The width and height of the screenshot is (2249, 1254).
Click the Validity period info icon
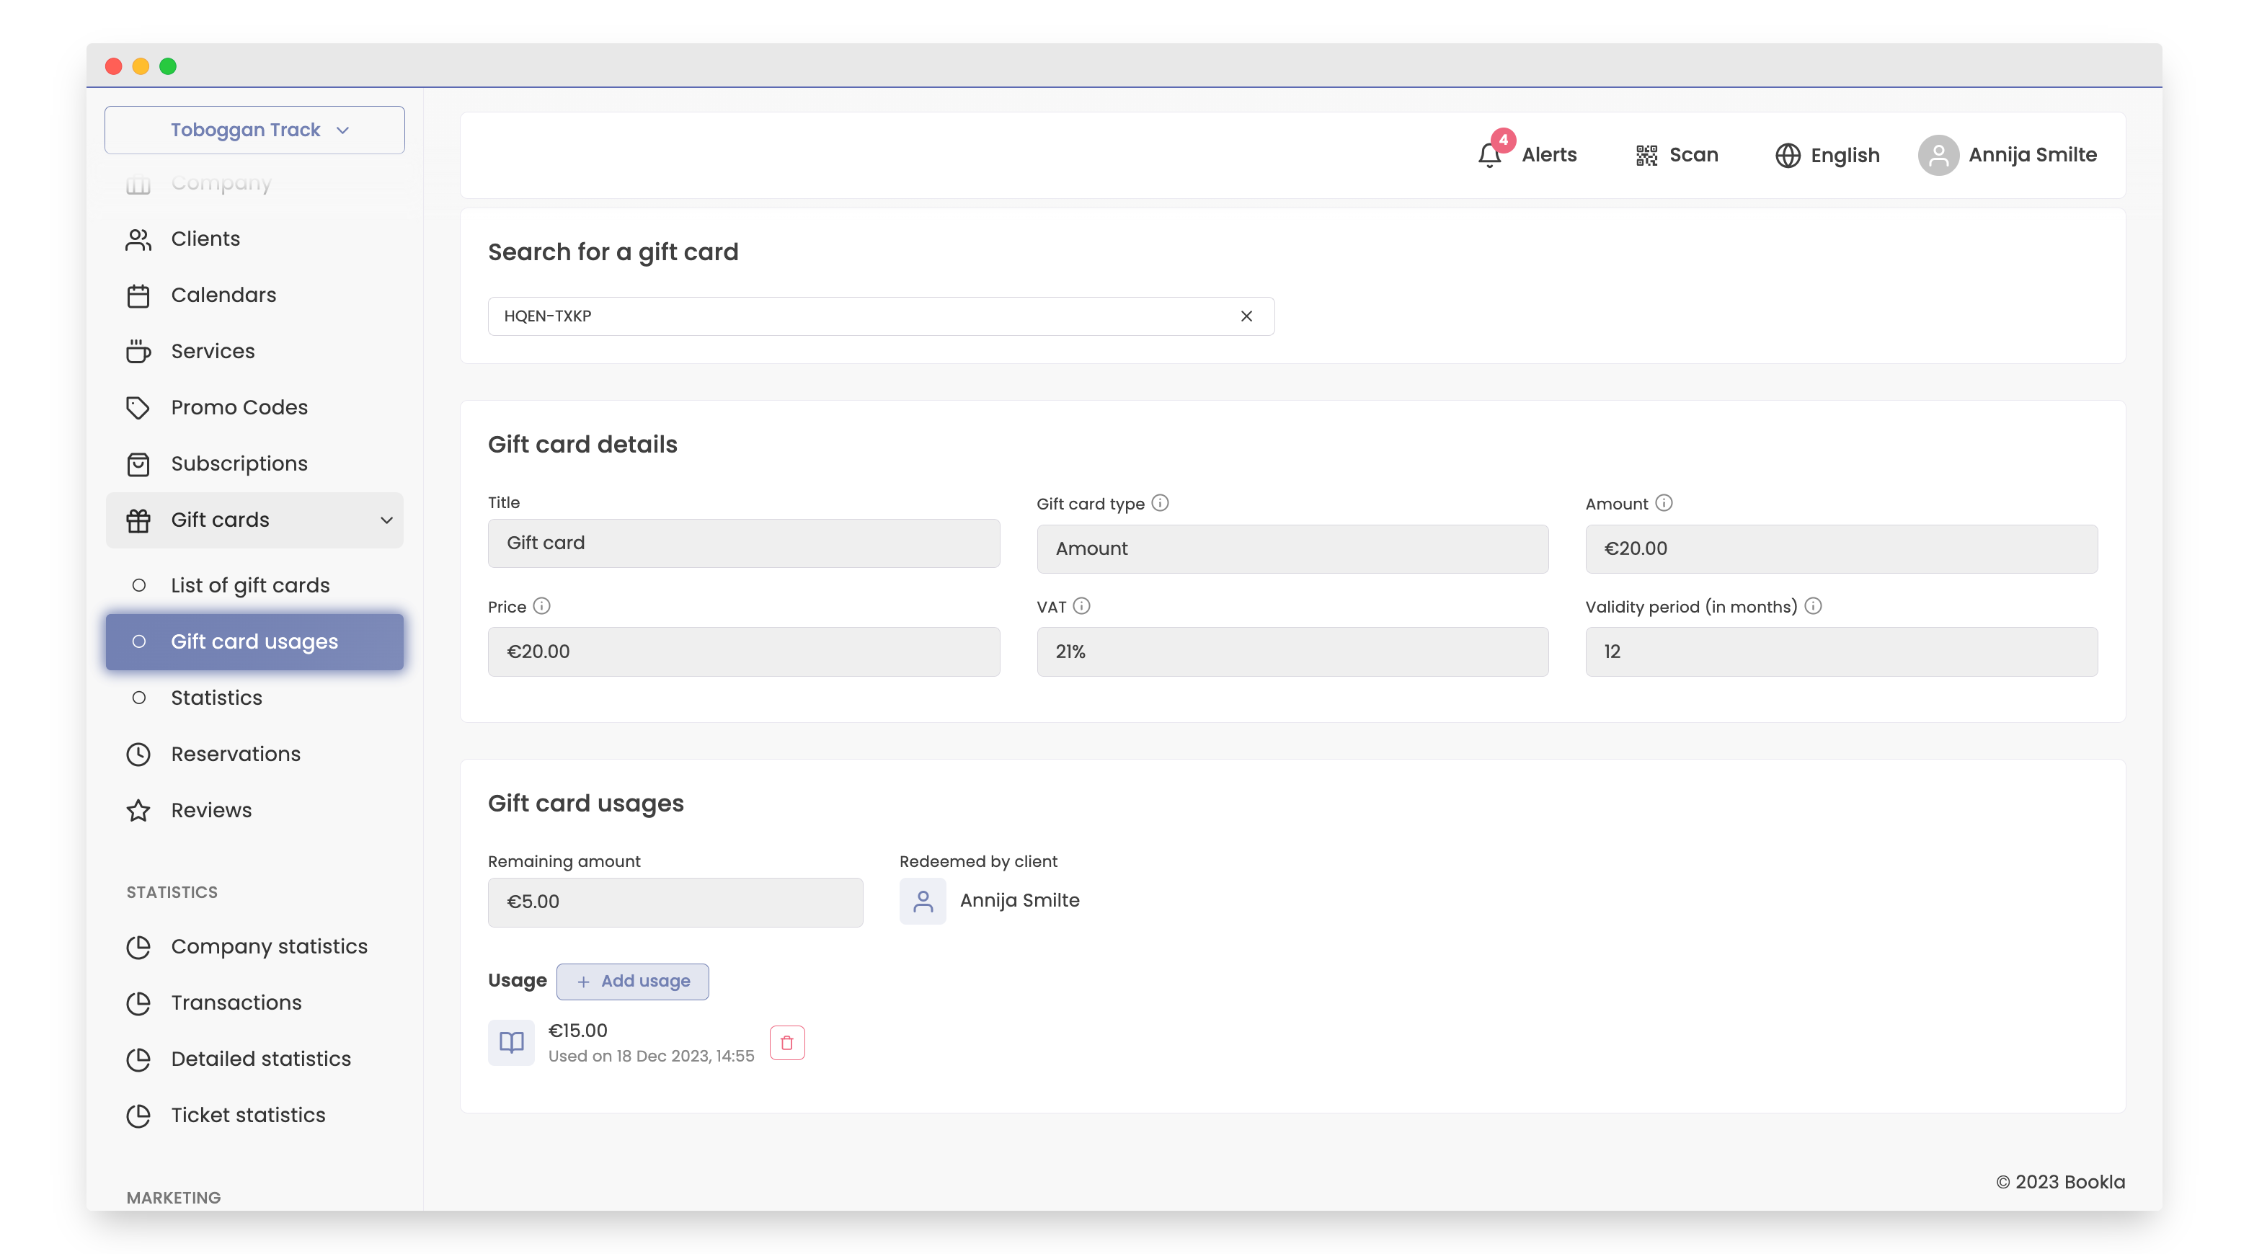coord(1812,605)
